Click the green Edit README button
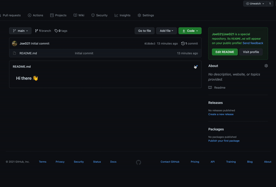276x187 pixels. [225, 52]
